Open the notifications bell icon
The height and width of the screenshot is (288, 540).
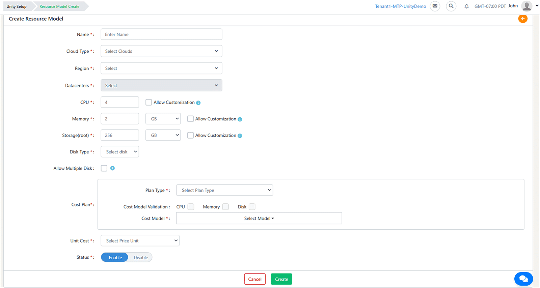point(466,6)
